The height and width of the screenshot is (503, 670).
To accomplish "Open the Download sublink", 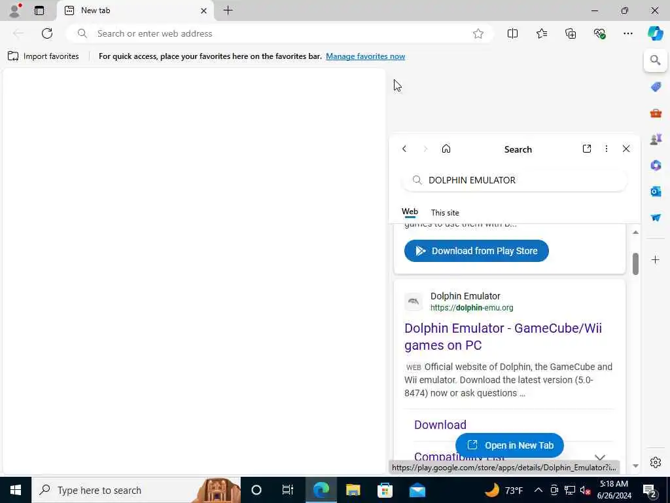I will click(x=440, y=424).
